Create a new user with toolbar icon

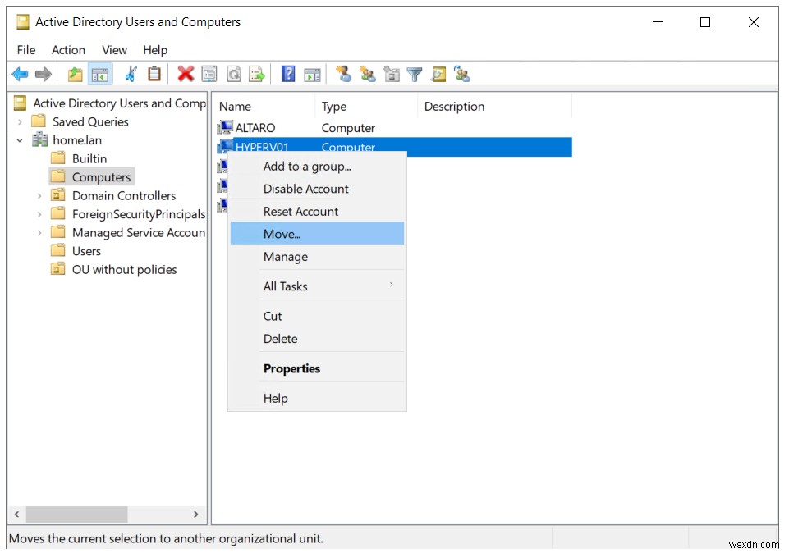[x=344, y=74]
